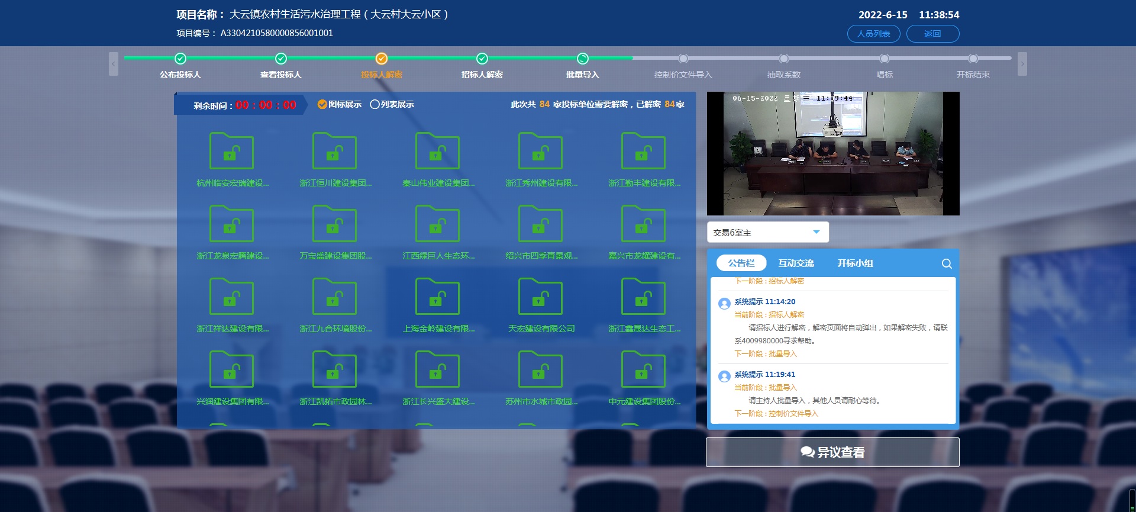The image size is (1136, 512).
Task: Click the 人员列表 button
Action: coord(873,34)
